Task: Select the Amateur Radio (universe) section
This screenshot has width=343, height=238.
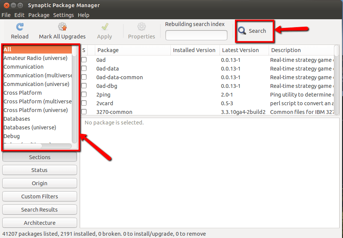Action: (x=36, y=58)
